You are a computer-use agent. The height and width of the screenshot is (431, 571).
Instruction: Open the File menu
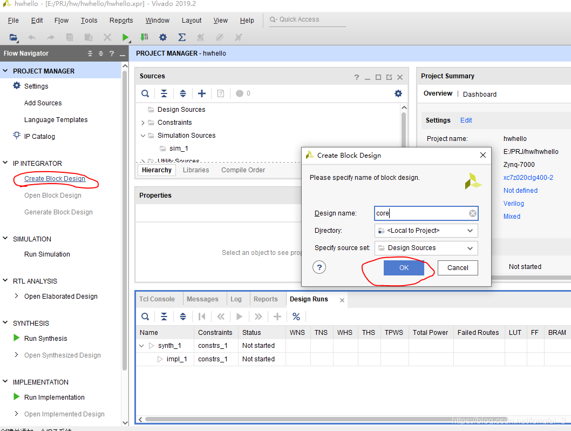(x=13, y=21)
